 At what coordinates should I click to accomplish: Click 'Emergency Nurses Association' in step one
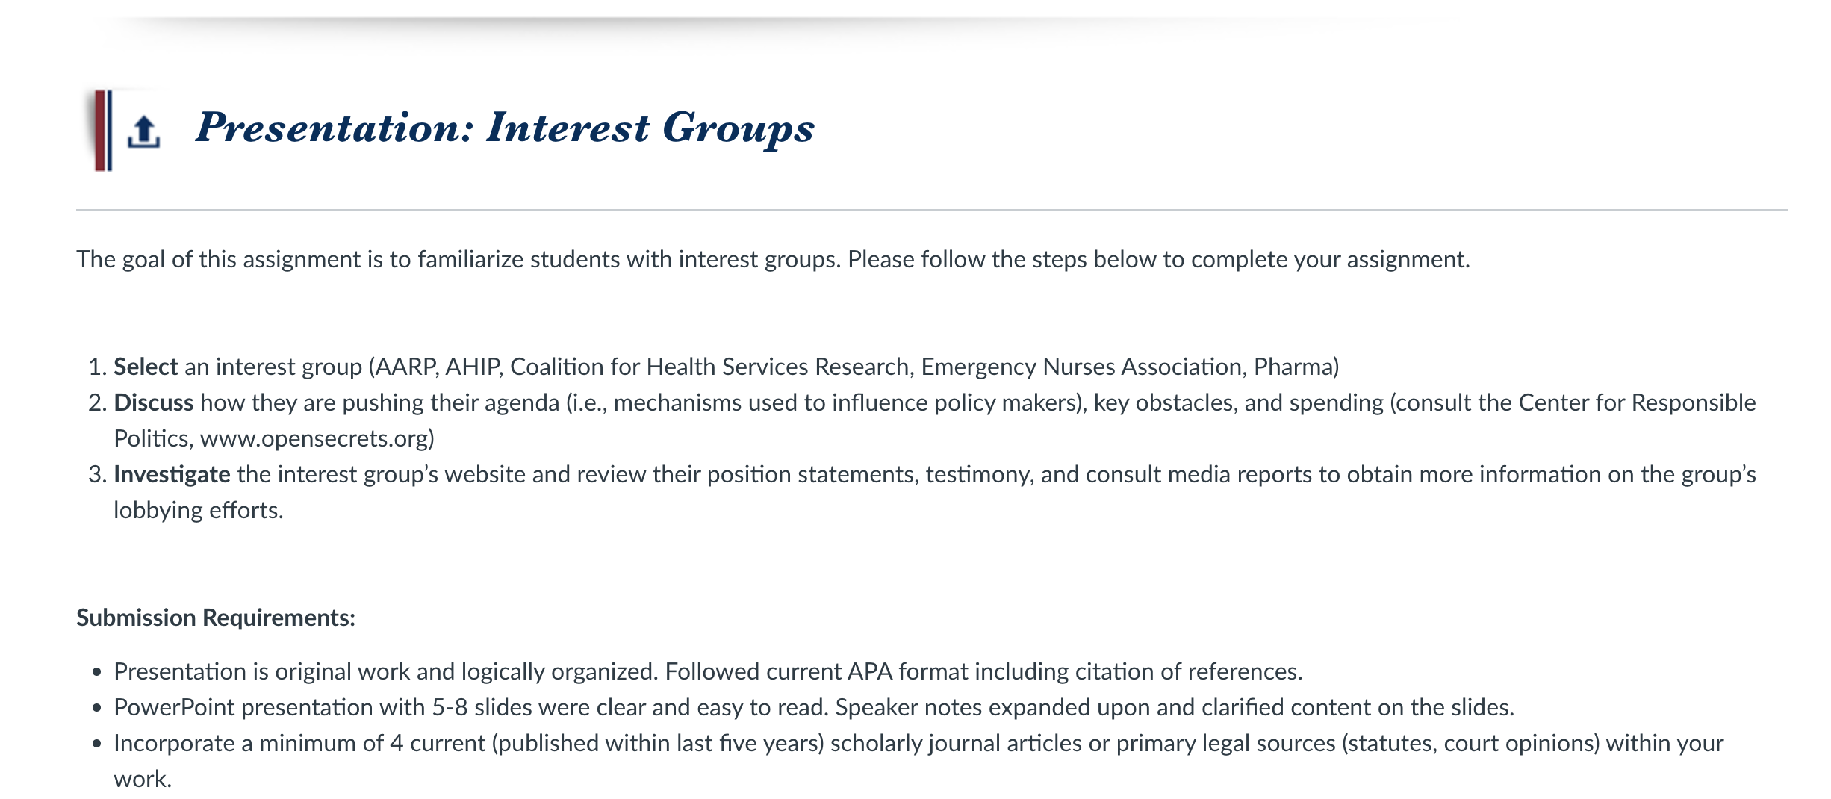[1082, 367]
